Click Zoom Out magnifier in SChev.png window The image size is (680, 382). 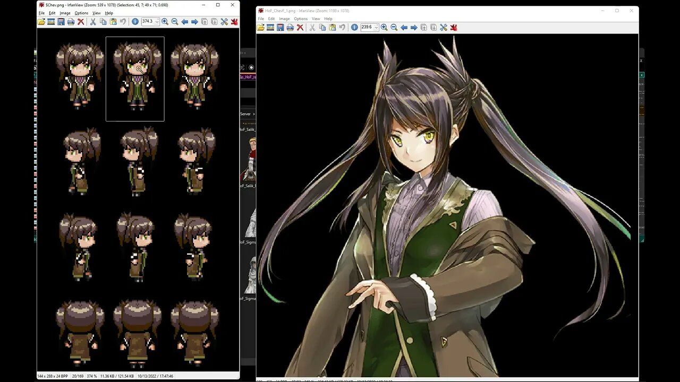coord(175,22)
